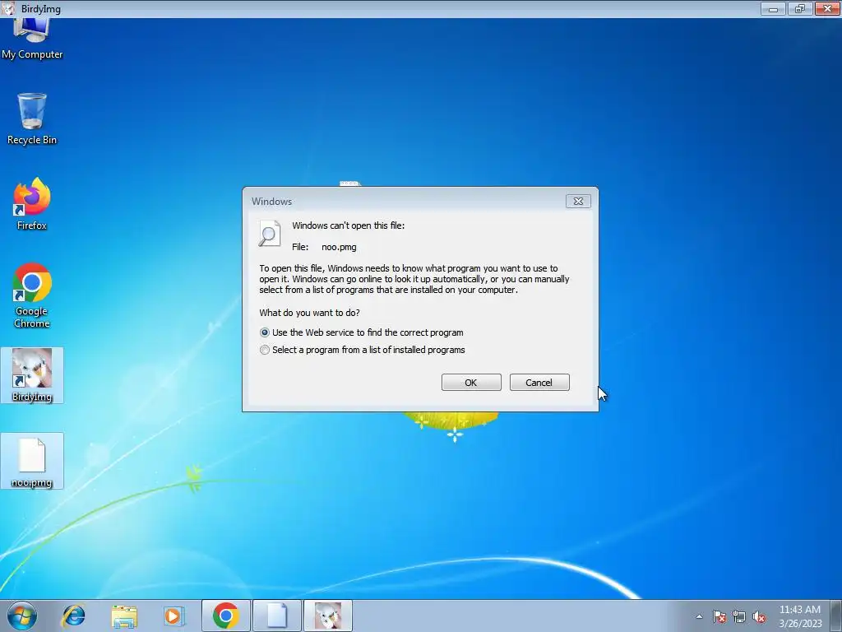This screenshot has width=842, height=632.
Task: Open the network status tray icon
Action: (739, 616)
